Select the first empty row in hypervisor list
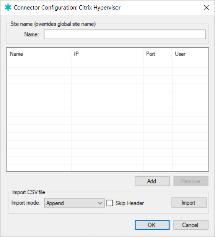Viewport: 215px width, 237px height. click(107, 64)
